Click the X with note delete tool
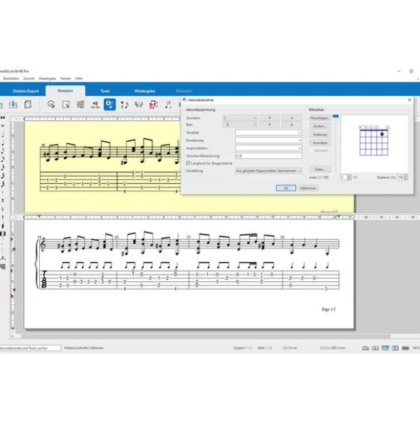The image size is (420, 421). (125, 104)
